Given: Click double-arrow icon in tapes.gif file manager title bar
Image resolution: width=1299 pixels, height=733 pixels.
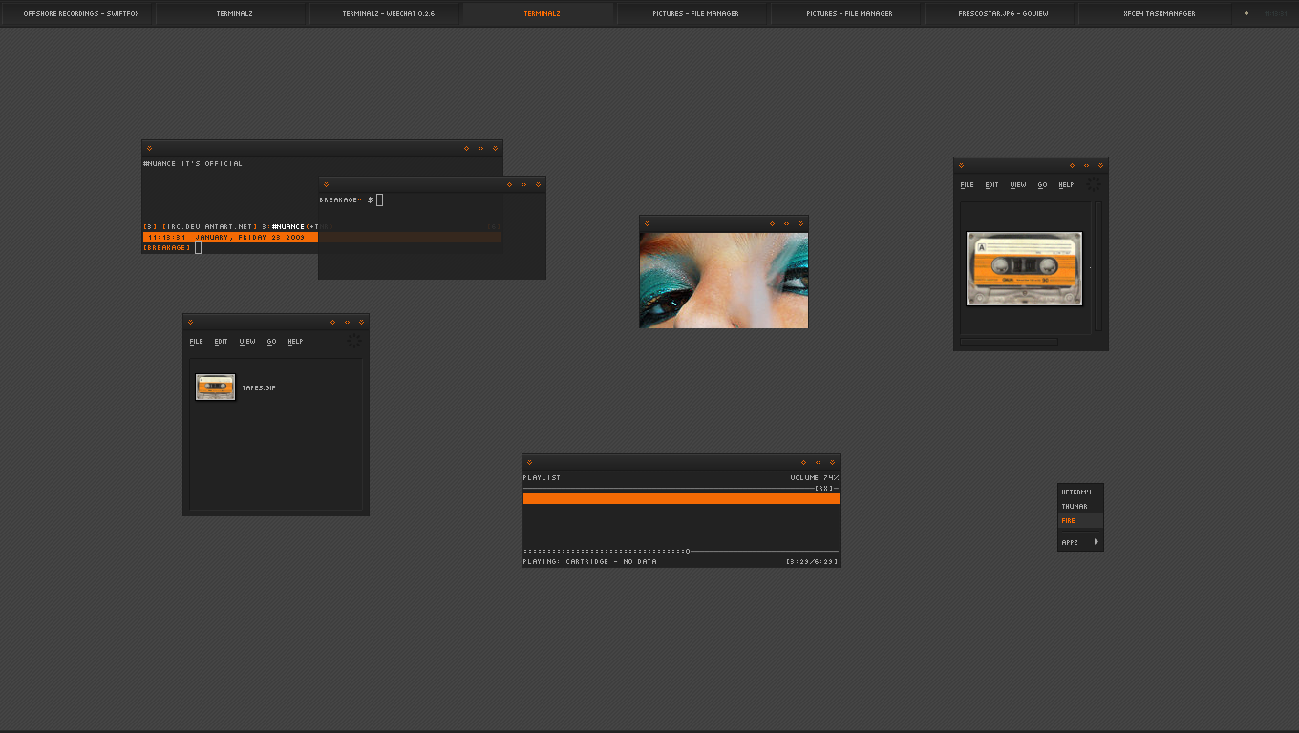Looking at the screenshot, I should [x=347, y=322].
